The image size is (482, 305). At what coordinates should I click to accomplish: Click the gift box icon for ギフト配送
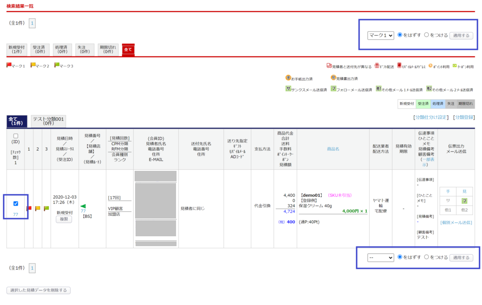click(x=377, y=65)
